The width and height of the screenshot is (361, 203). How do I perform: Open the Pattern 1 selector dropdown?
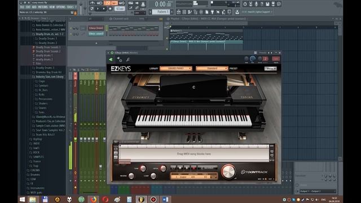[161, 12]
